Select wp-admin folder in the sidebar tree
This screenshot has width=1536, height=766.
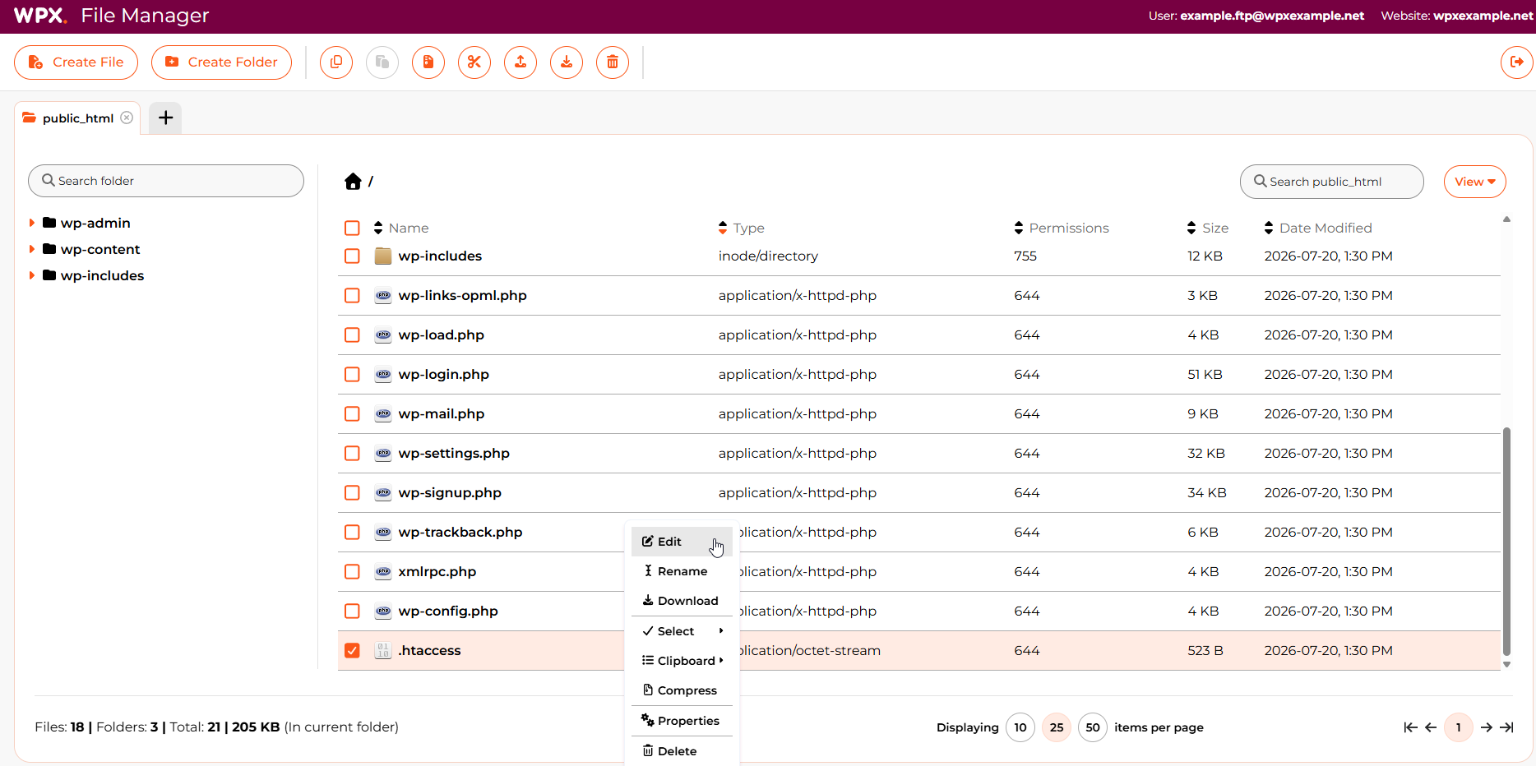click(95, 224)
